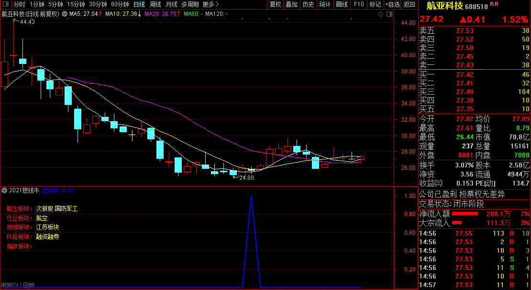Expand the 更多 periods menu
Image resolution: width=531 pixels, height=290 pixels.
pos(208,4)
